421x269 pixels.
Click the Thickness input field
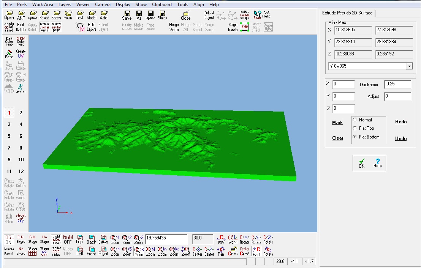pos(397,84)
